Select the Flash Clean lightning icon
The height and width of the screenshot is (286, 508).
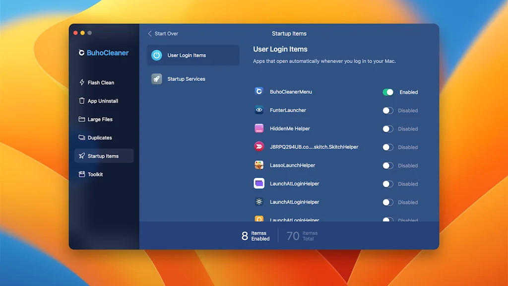click(81, 82)
